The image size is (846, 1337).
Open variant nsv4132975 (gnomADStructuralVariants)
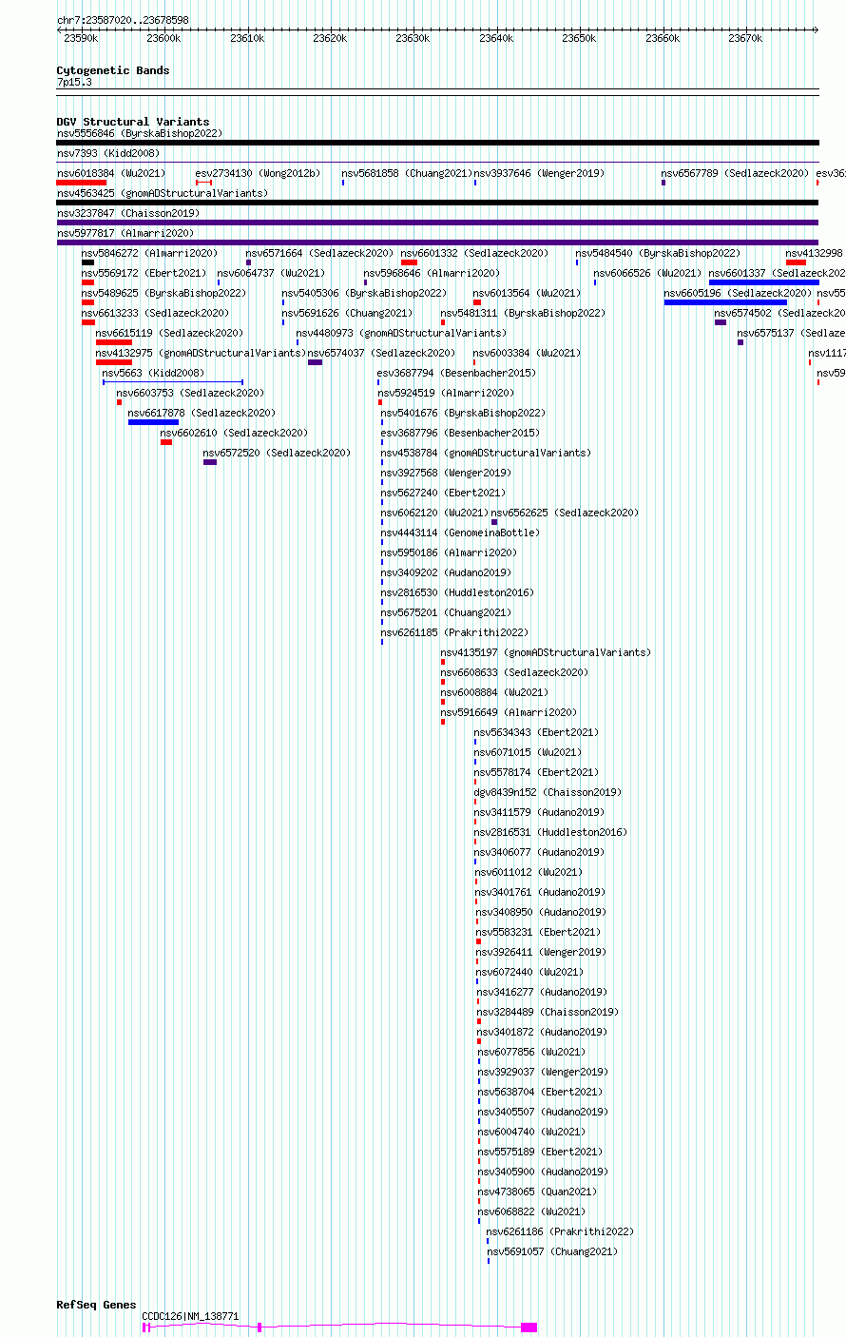(201, 353)
